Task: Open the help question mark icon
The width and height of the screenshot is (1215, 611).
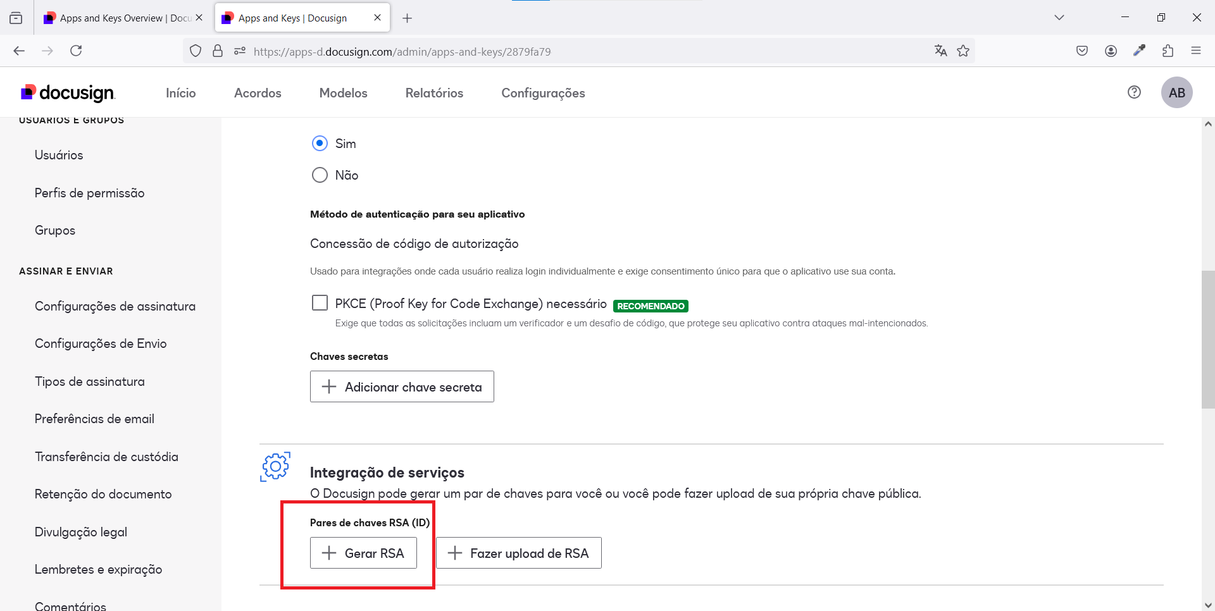Action: [1134, 92]
